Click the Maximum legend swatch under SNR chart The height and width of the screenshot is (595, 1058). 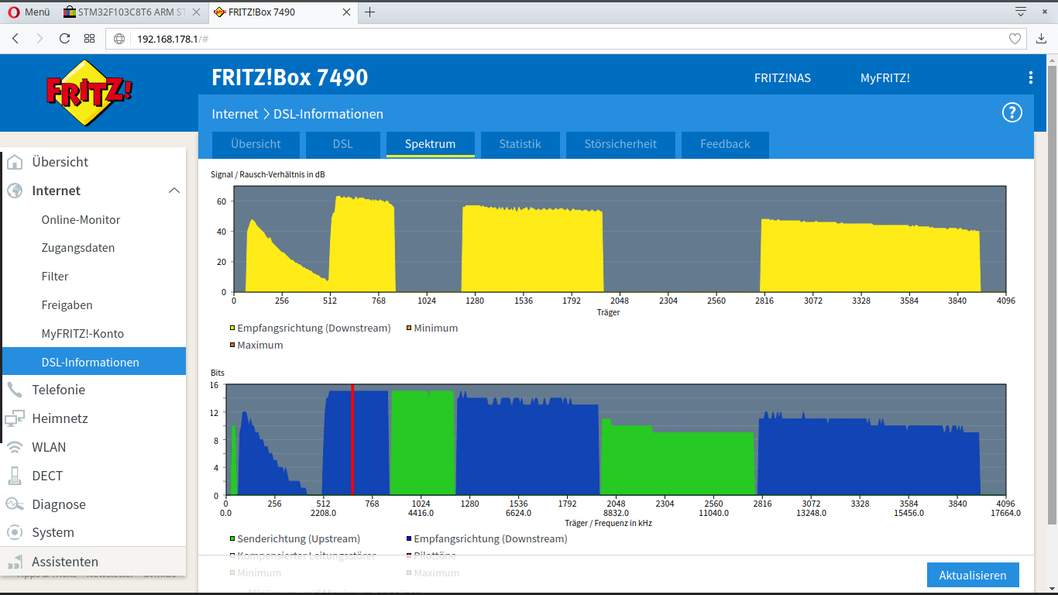pos(232,346)
